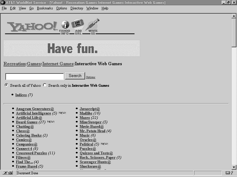The image size is (237, 177).
Task: Click the Have fun banner
Action: click(x=72, y=48)
